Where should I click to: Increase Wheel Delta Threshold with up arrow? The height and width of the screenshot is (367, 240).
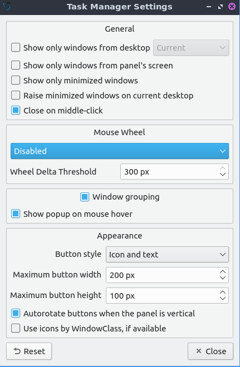point(223,168)
